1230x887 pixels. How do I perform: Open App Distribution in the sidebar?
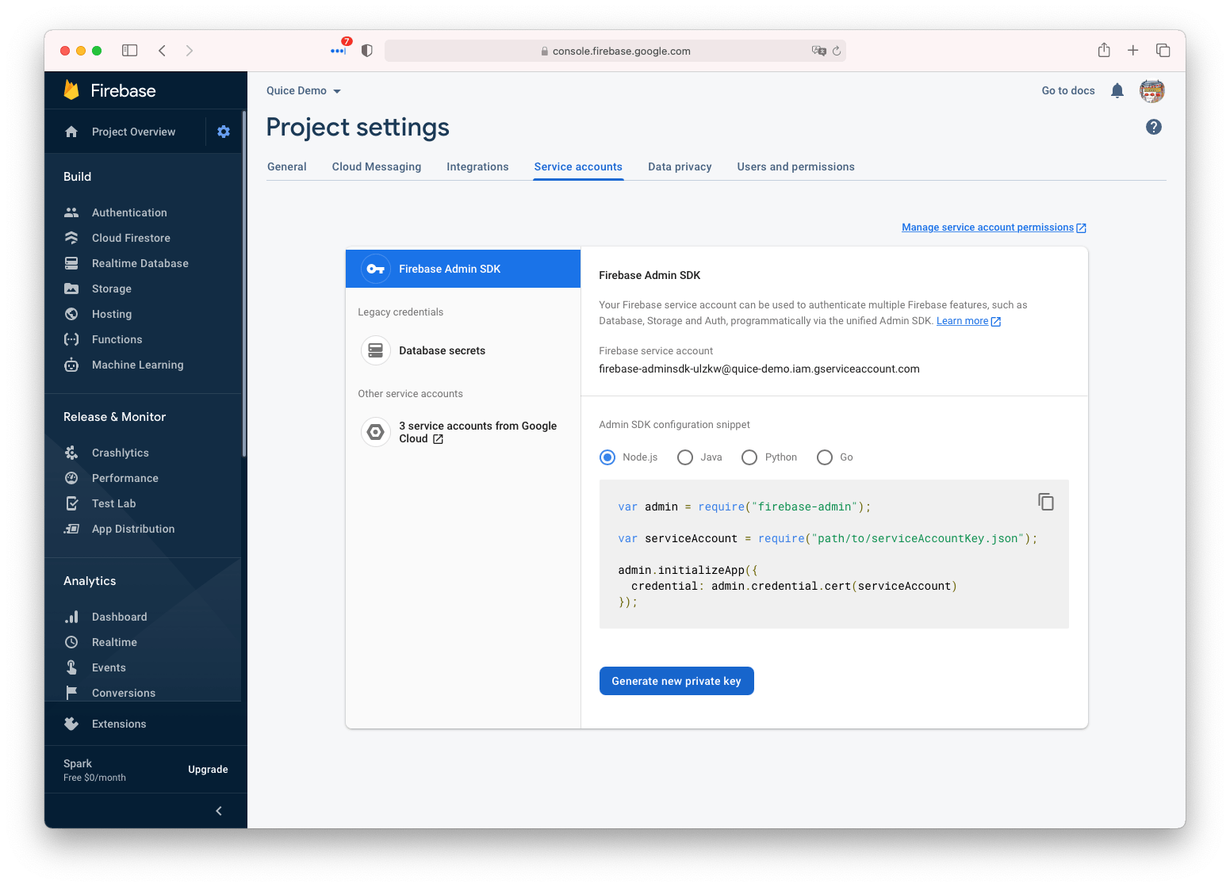pyautogui.click(x=132, y=529)
